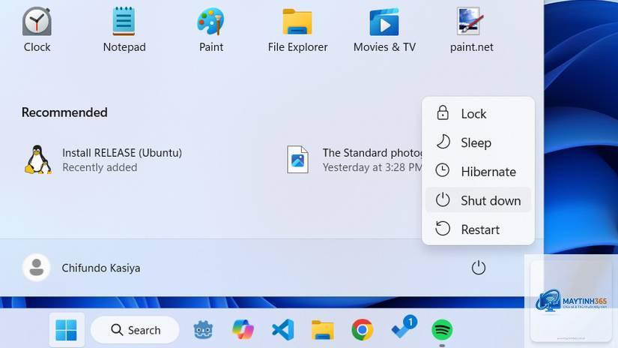Viewport: 618px width, 348px height.
Task: Launch Visual Studio Code from taskbar
Action: coord(282,330)
